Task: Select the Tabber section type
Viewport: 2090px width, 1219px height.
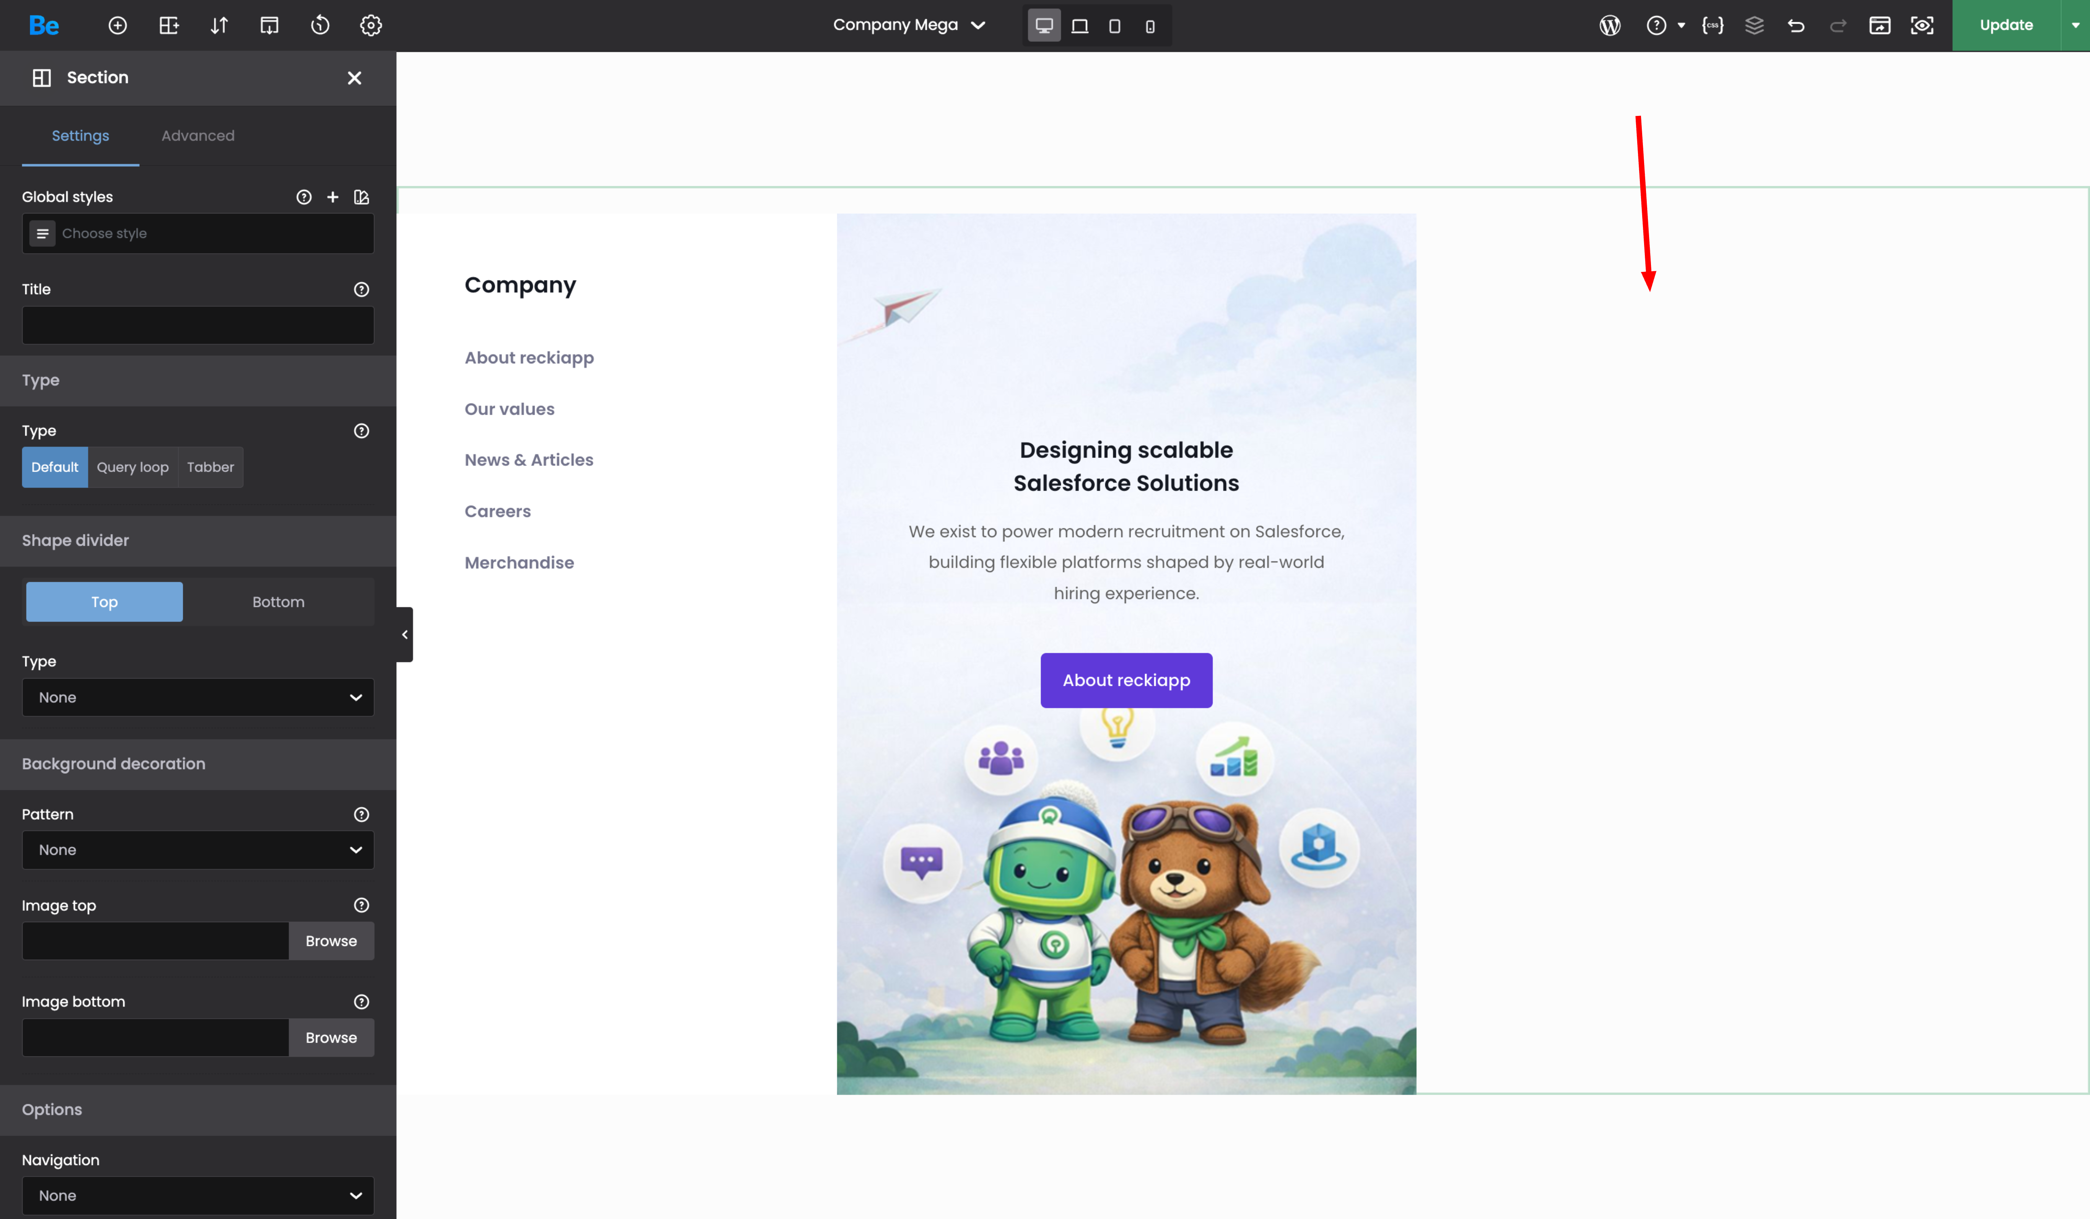Action: tap(211, 467)
